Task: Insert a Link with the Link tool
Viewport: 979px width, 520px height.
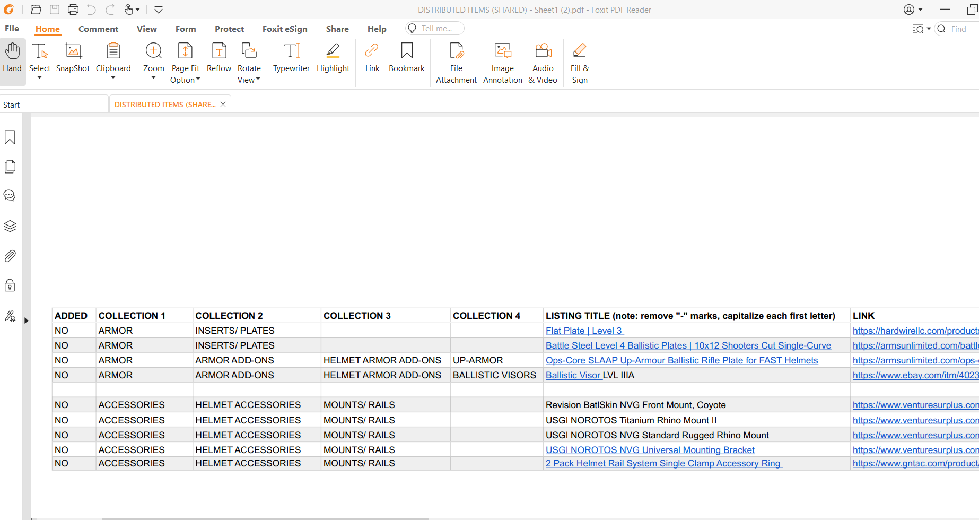Action: point(372,57)
